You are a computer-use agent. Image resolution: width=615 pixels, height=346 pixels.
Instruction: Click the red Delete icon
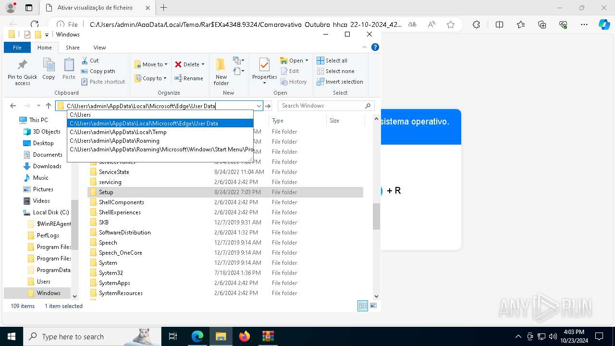(x=178, y=64)
